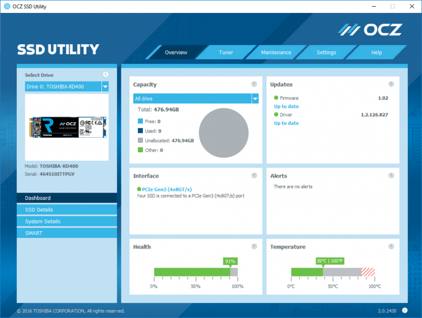Viewport: 422px width, 318px height.
Task: Click the 91% health bar marker
Action: pyautogui.click(x=230, y=261)
